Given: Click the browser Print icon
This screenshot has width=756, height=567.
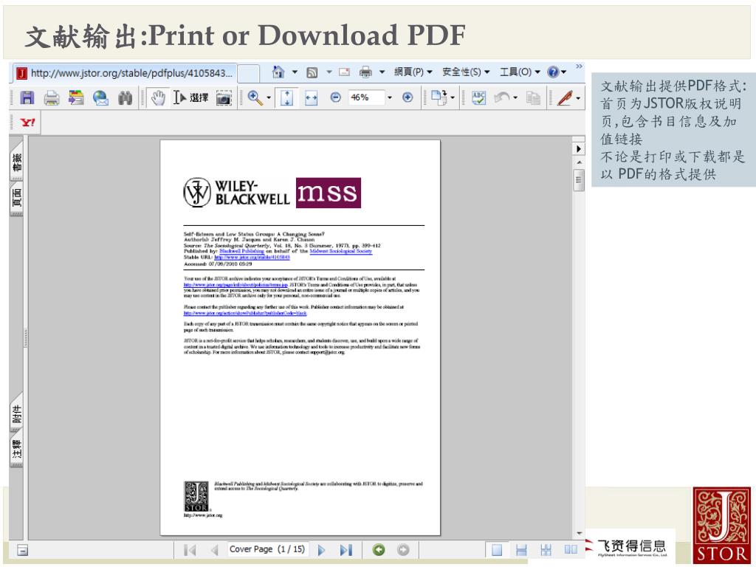Looking at the screenshot, I should click(366, 72).
